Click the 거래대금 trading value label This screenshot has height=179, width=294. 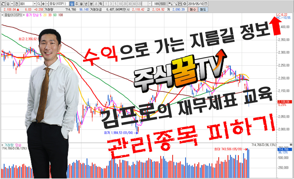click(96, 9)
